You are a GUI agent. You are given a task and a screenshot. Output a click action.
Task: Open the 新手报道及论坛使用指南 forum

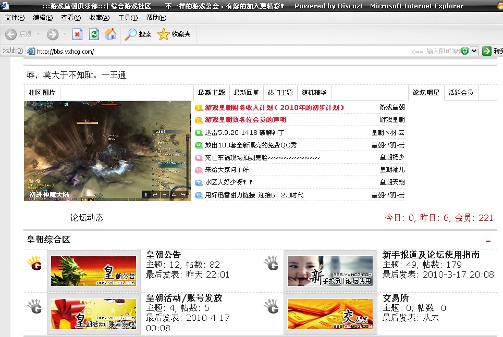click(431, 255)
